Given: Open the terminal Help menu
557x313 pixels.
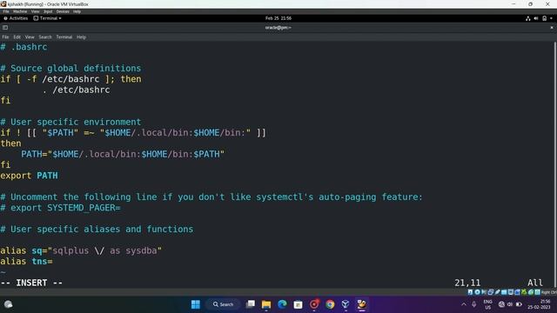Looking at the screenshot, I should (81, 37).
